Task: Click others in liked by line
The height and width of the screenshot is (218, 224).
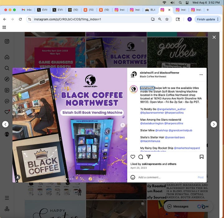Action: 172,164
